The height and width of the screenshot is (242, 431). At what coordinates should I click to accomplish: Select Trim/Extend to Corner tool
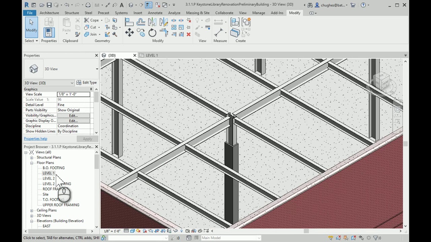[164, 33]
